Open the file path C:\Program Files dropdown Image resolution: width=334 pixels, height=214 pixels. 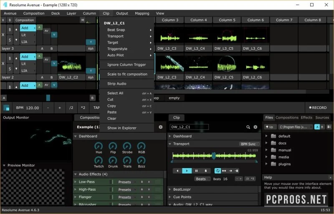coord(296,127)
